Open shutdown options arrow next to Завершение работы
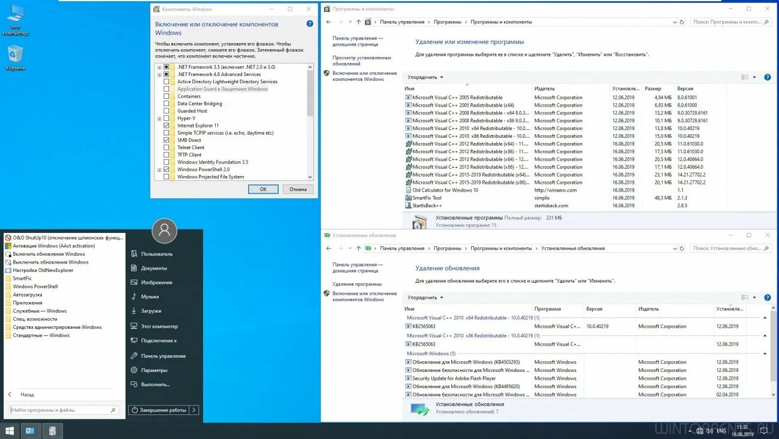This screenshot has height=439, width=779. (x=194, y=410)
